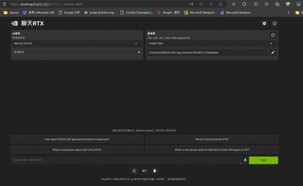
Task: Open the Google 文件 bookmark
Action: pos(69,12)
